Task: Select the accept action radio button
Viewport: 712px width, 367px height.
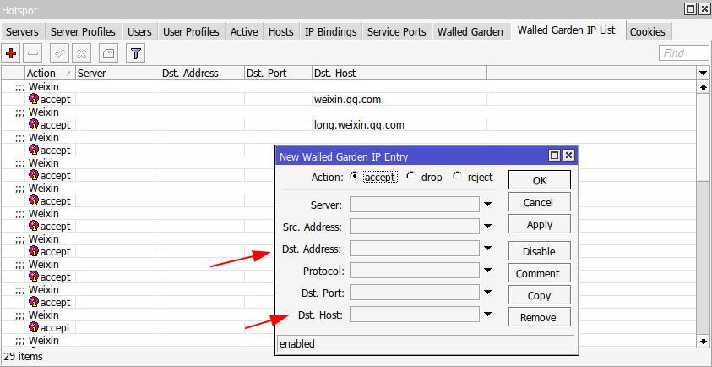Action: [354, 177]
